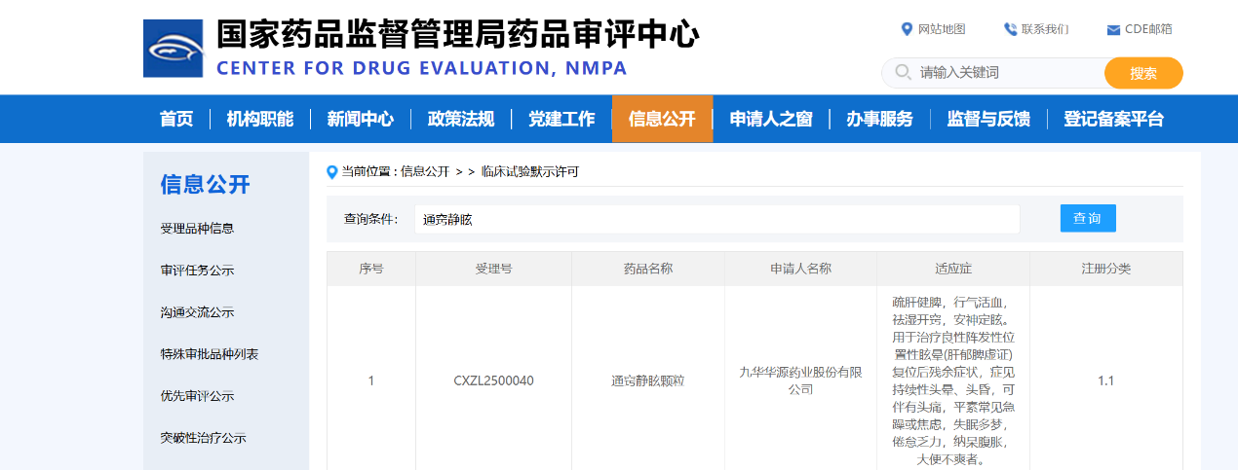Click the acceptance number CXZL2500040
Image resolution: width=1238 pixels, height=470 pixels.
click(x=494, y=380)
